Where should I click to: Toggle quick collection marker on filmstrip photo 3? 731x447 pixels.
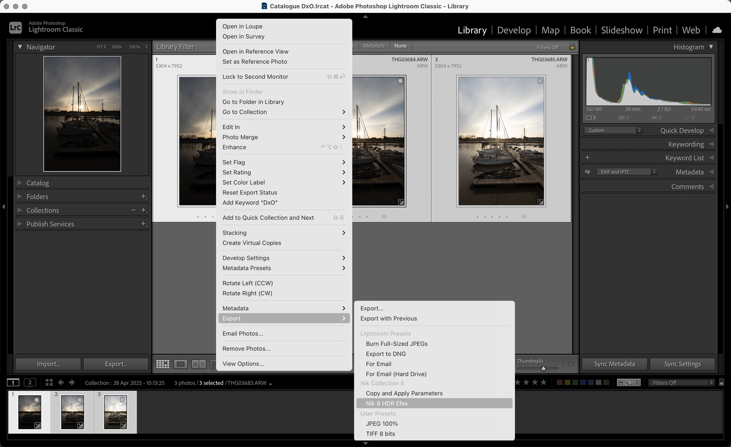click(122, 400)
